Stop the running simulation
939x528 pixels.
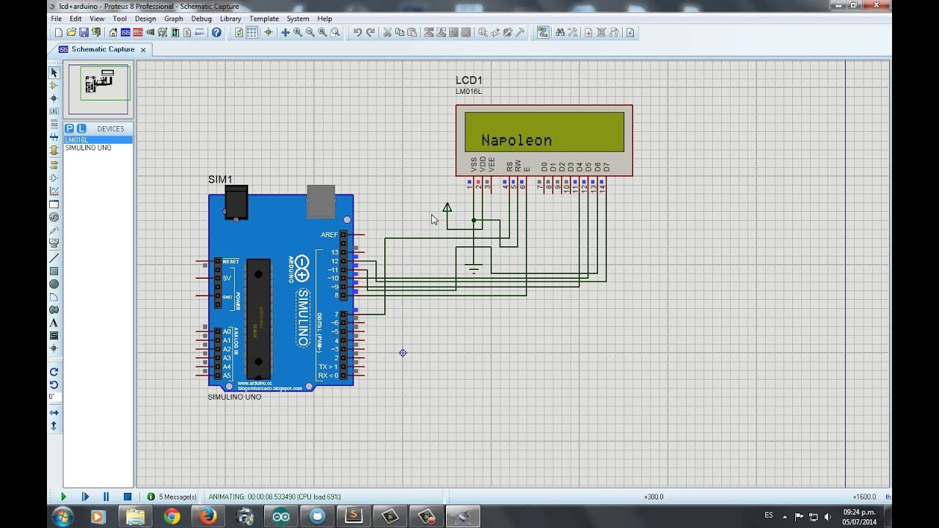coord(127,496)
